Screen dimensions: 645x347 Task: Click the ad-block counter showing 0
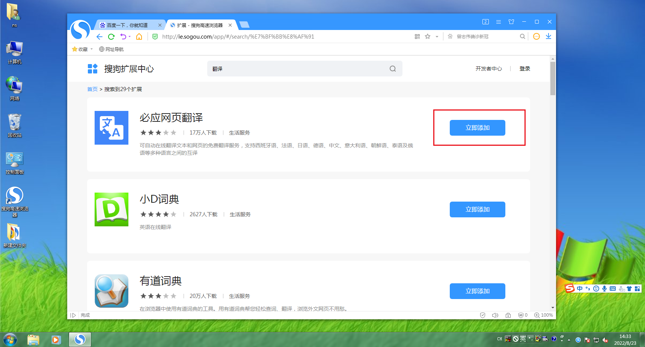(x=523, y=315)
